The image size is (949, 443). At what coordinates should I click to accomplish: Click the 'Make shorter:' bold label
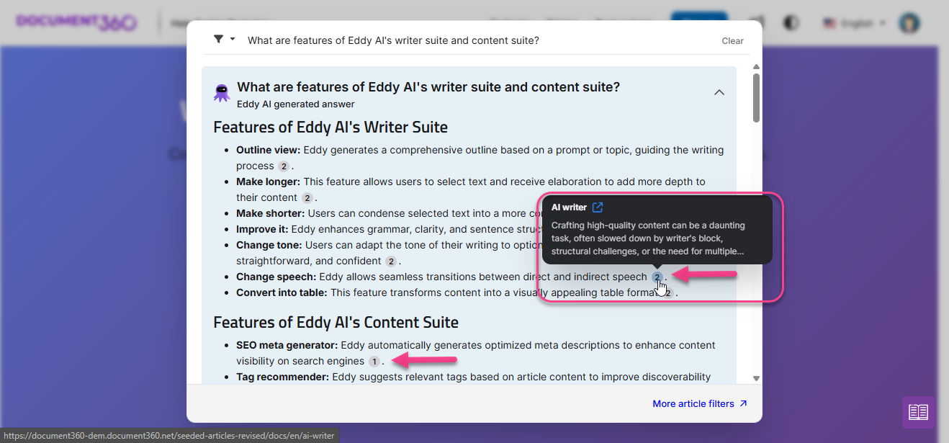270,214
